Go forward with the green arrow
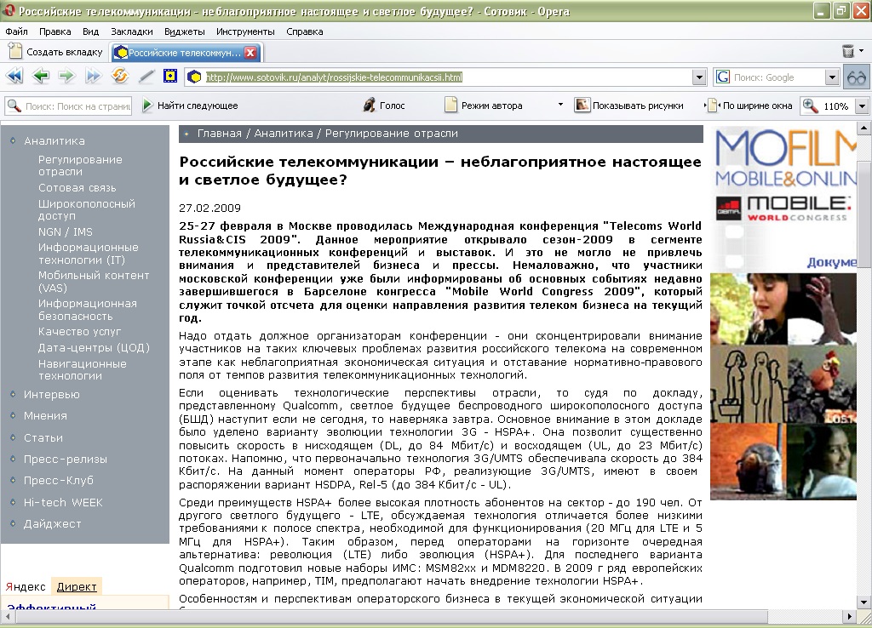The height and width of the screenshot is (628, 872). [x=66, y=76]
